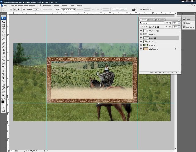Viewport: 196px width, 152px height.
Task: Click the Рабочая среда workspace button
Action: 145,10
